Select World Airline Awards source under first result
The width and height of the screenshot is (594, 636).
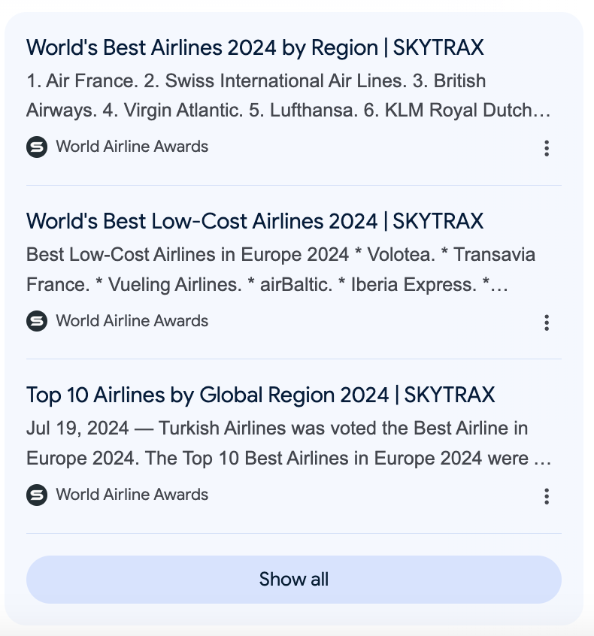click(x=132, y=147)
